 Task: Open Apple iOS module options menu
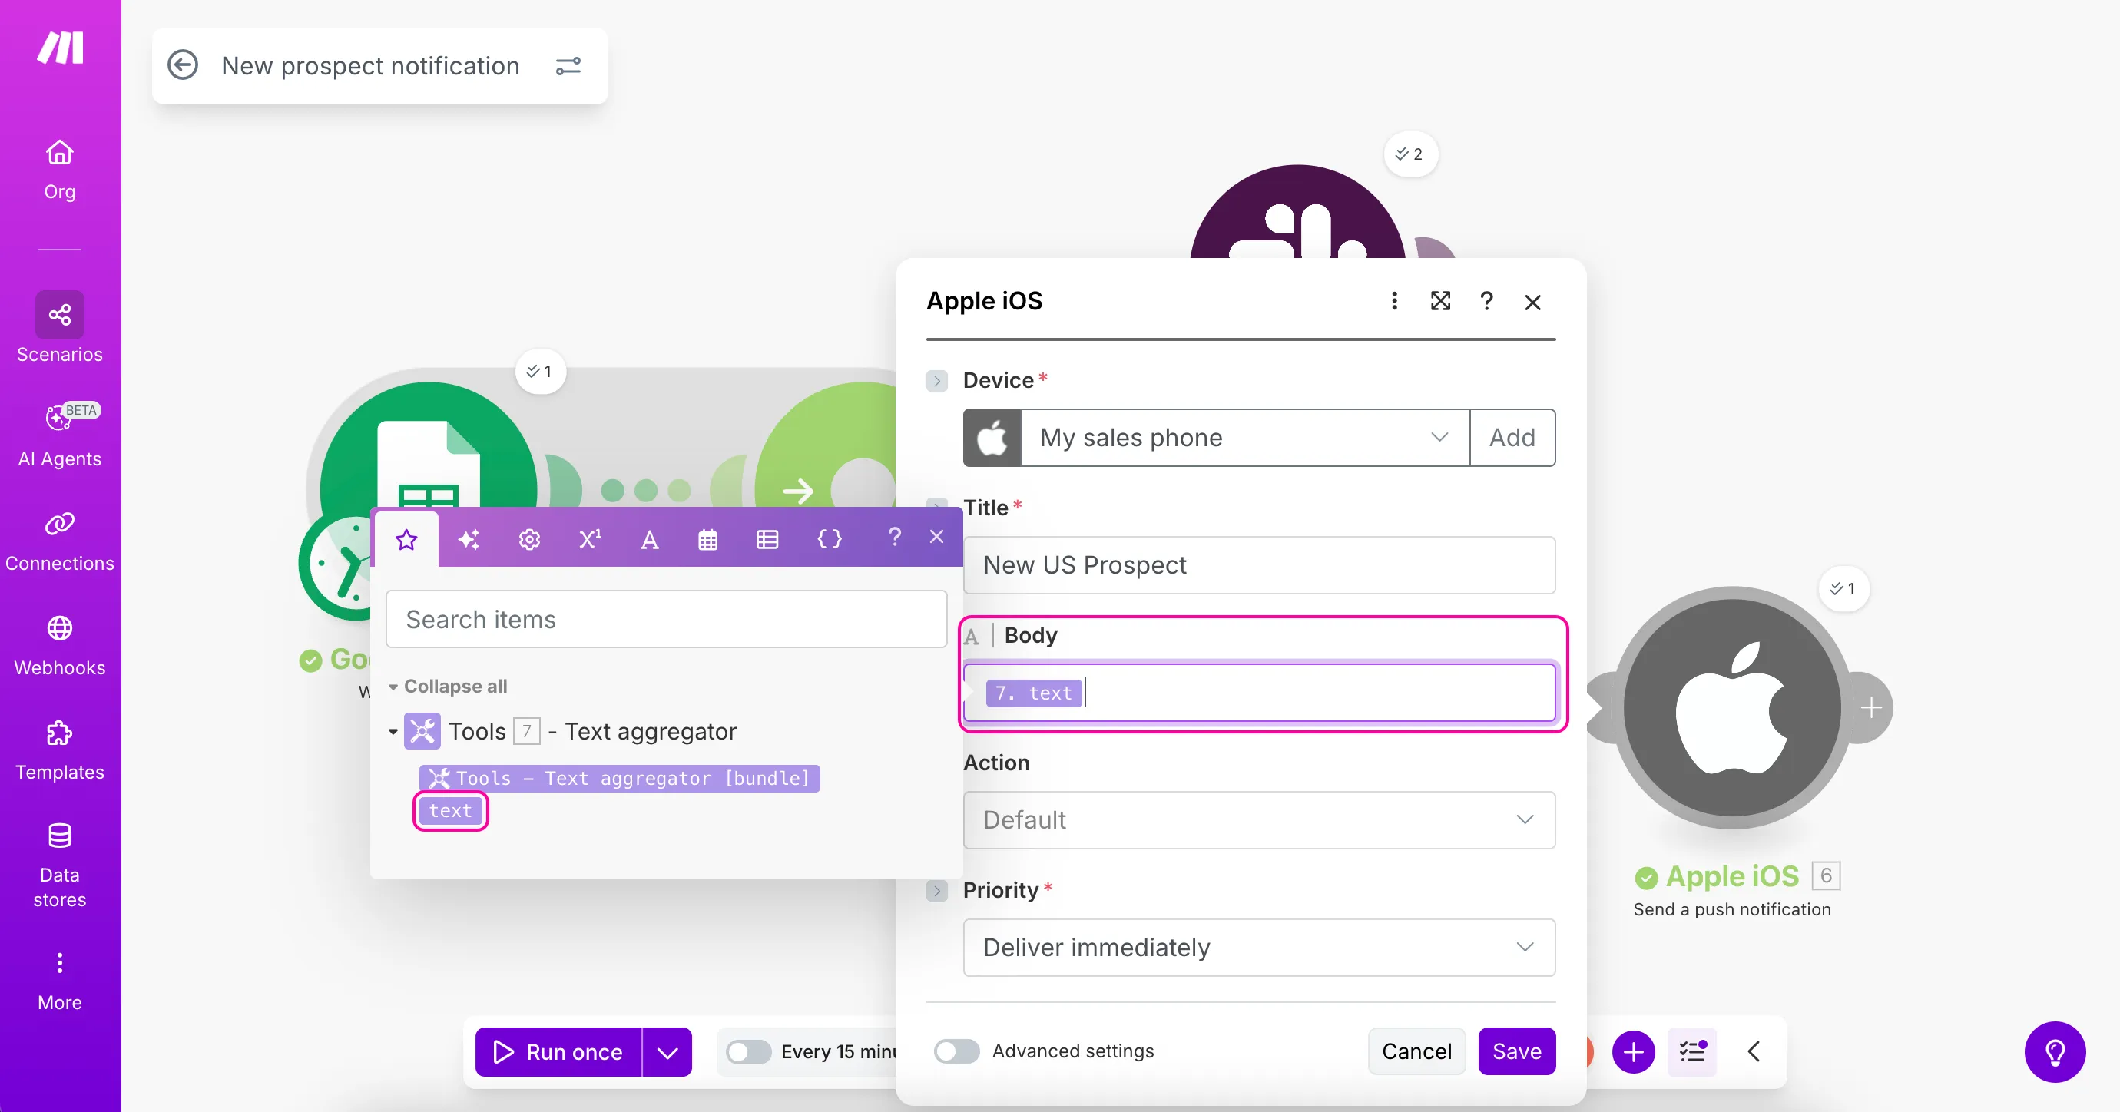tap(1394, 301)
